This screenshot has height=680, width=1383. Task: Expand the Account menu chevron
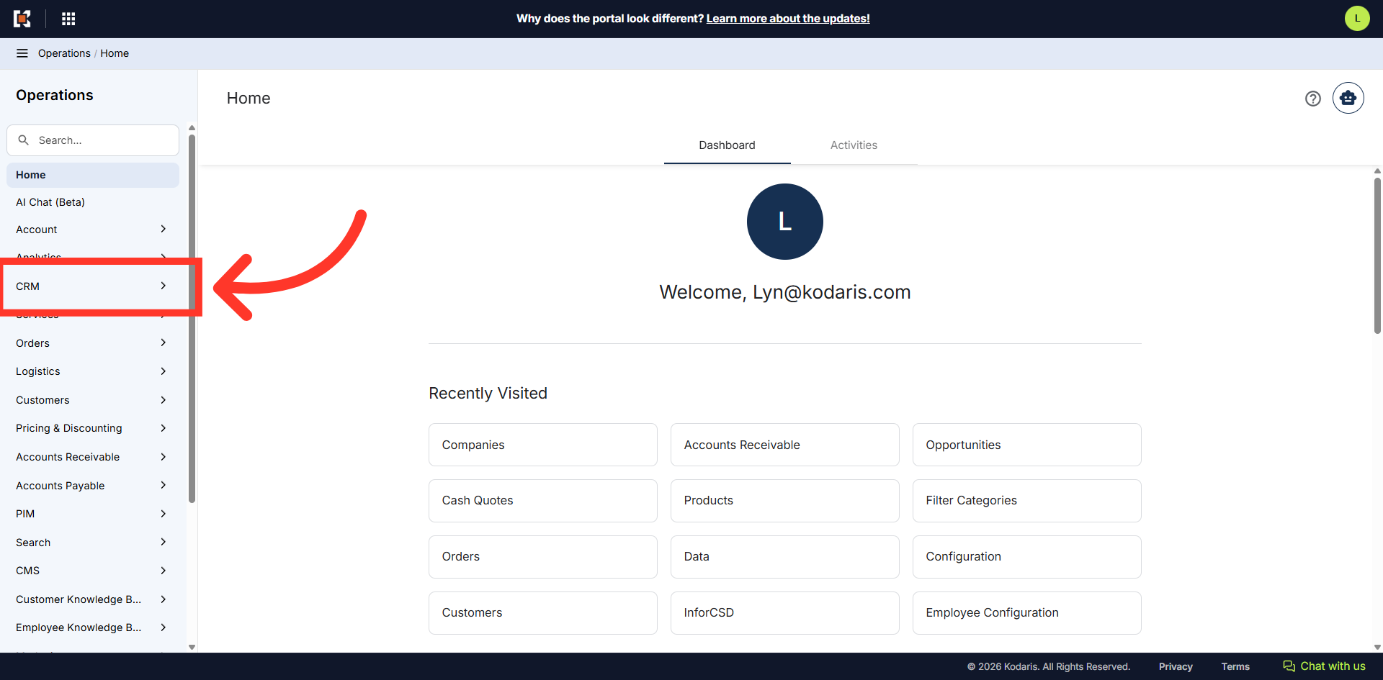point(164,229)
